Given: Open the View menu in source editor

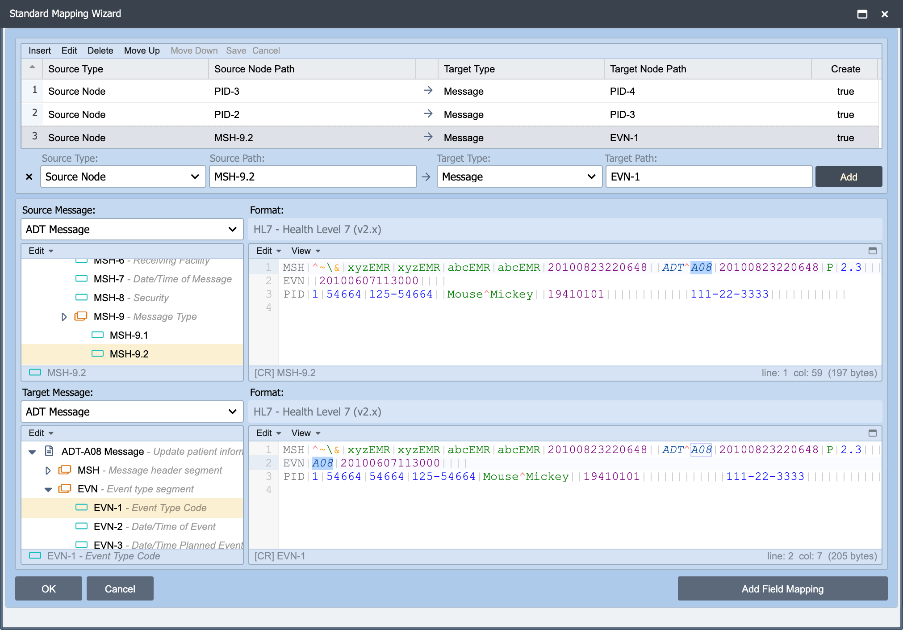Looking at the screenshot, I should (306, 251).
